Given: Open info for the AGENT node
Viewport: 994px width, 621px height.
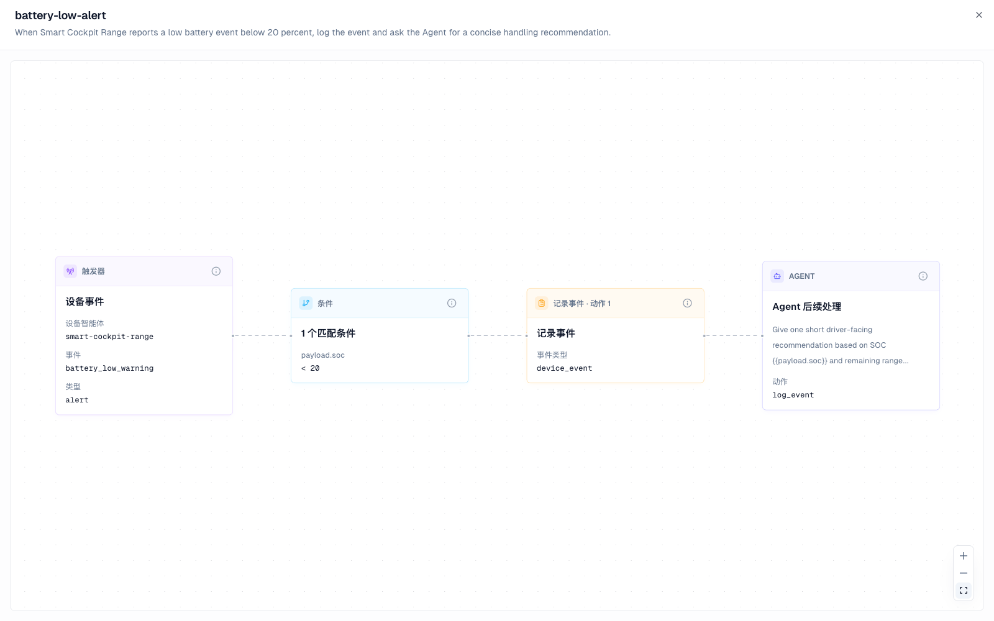Looking at the screenshot, I should pos(923,276).
